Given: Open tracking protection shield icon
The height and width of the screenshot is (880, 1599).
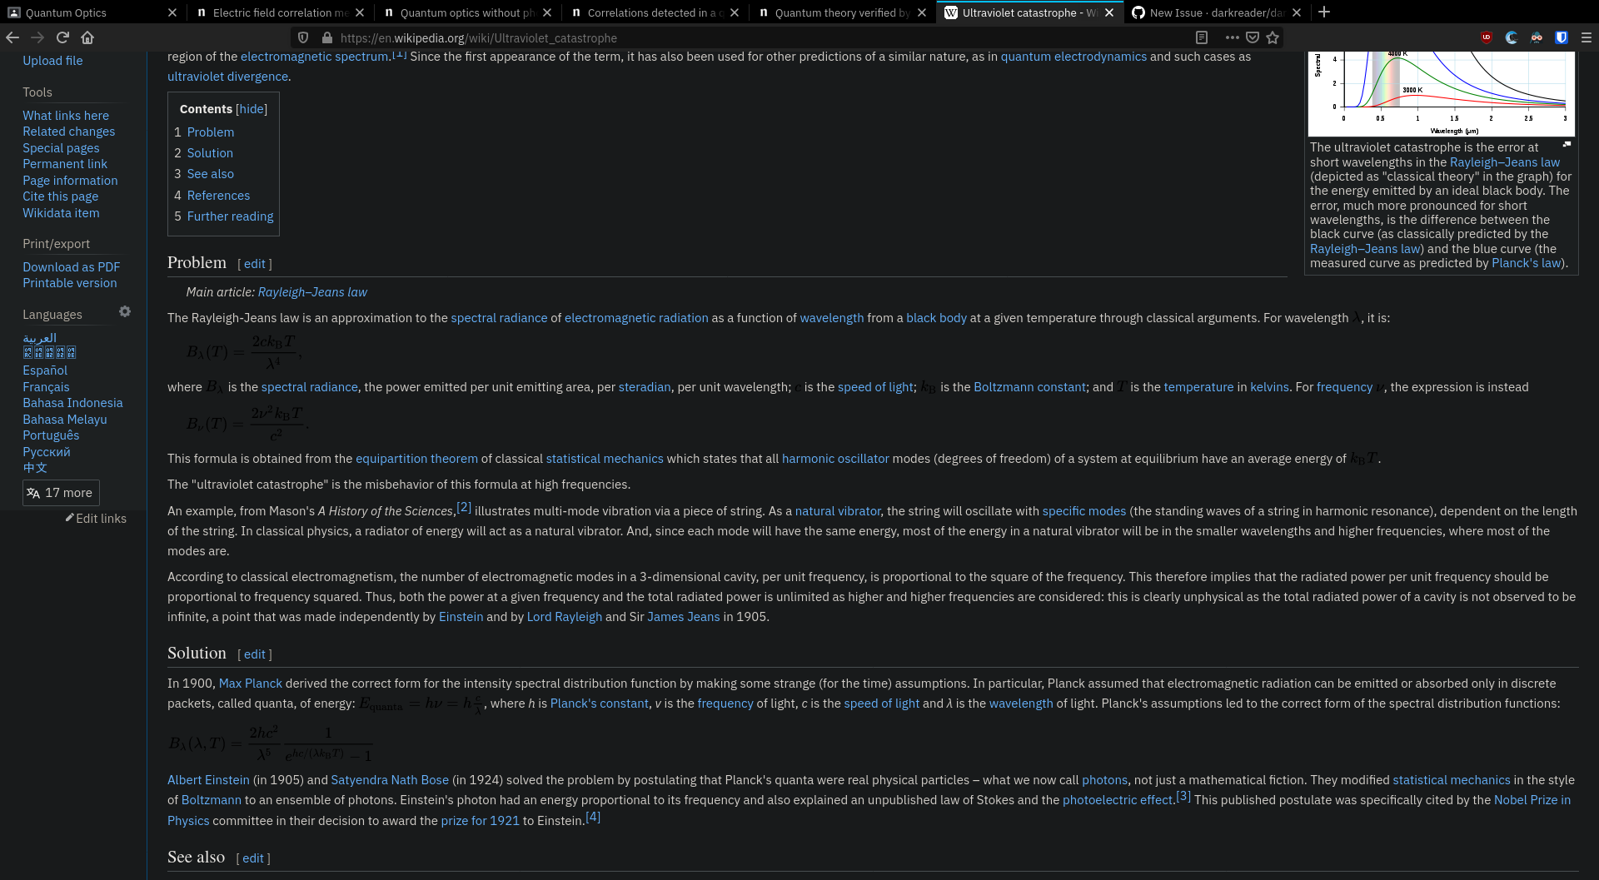Looking at the screenshot, I should point(303,37).
